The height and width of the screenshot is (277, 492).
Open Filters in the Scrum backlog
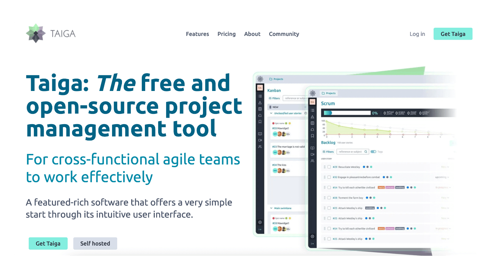(328, 151)
